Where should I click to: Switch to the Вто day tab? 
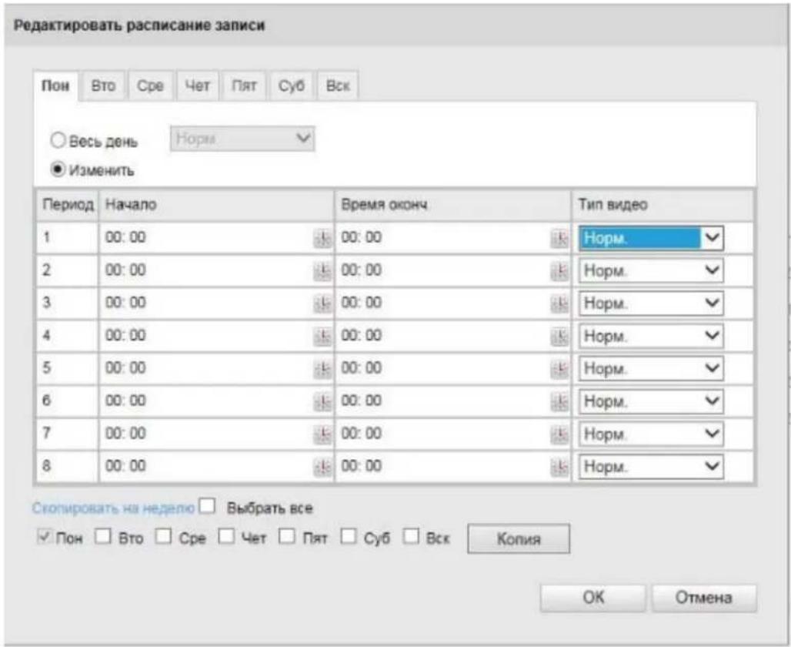[x=103, y=85]
